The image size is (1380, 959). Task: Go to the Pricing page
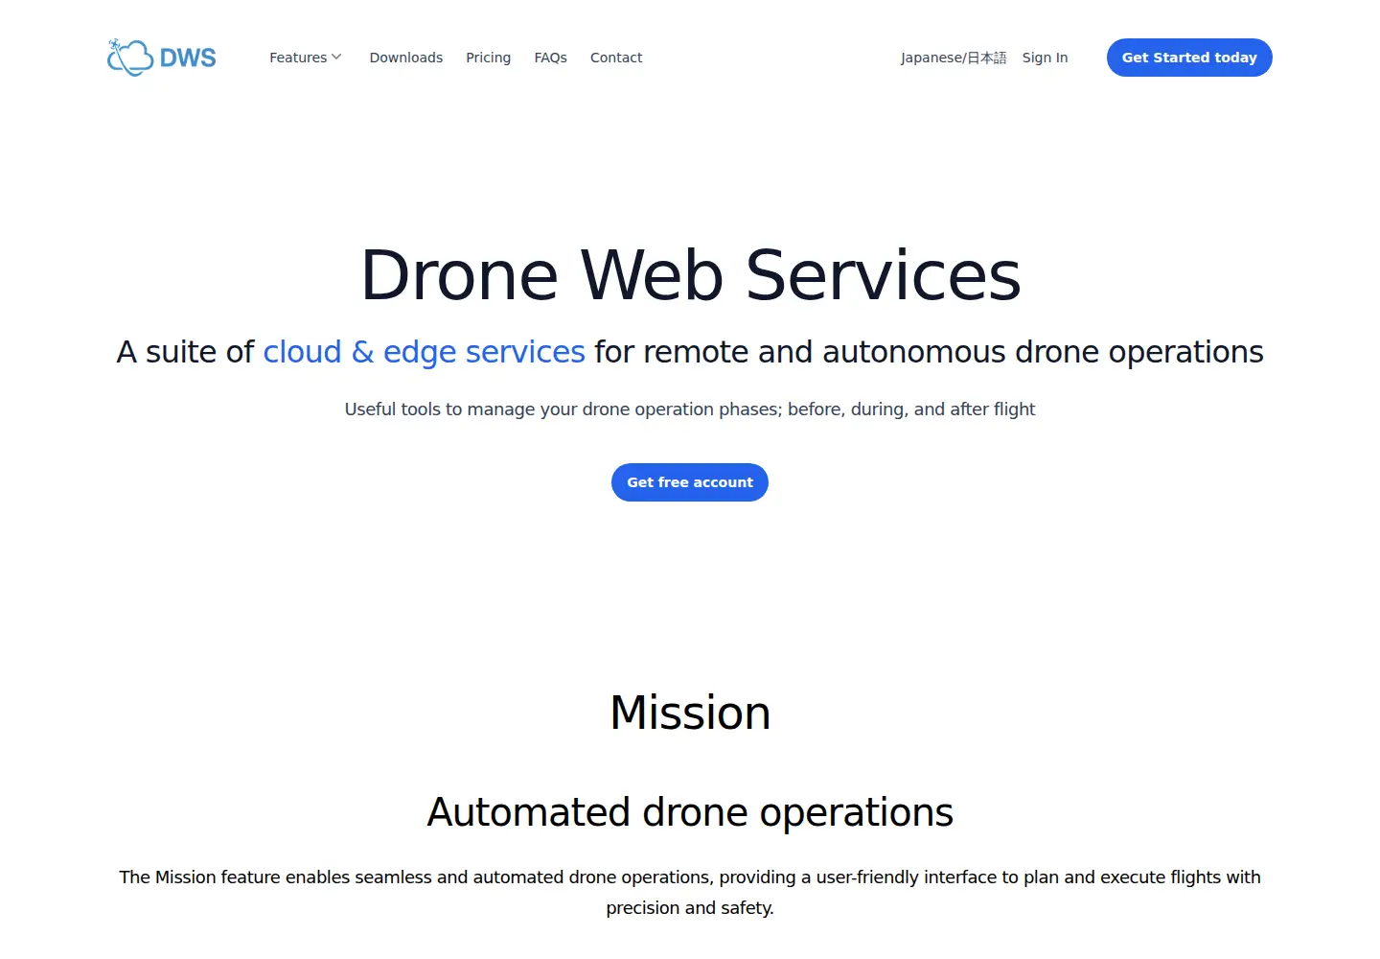489,58
